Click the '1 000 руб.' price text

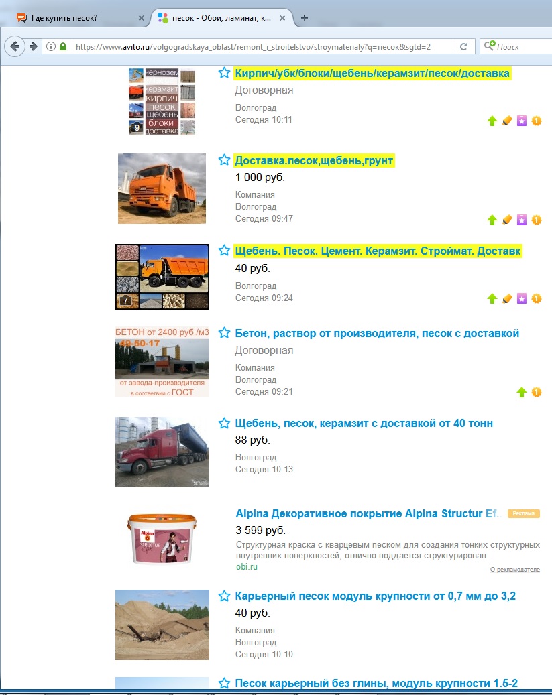(260, 178)
